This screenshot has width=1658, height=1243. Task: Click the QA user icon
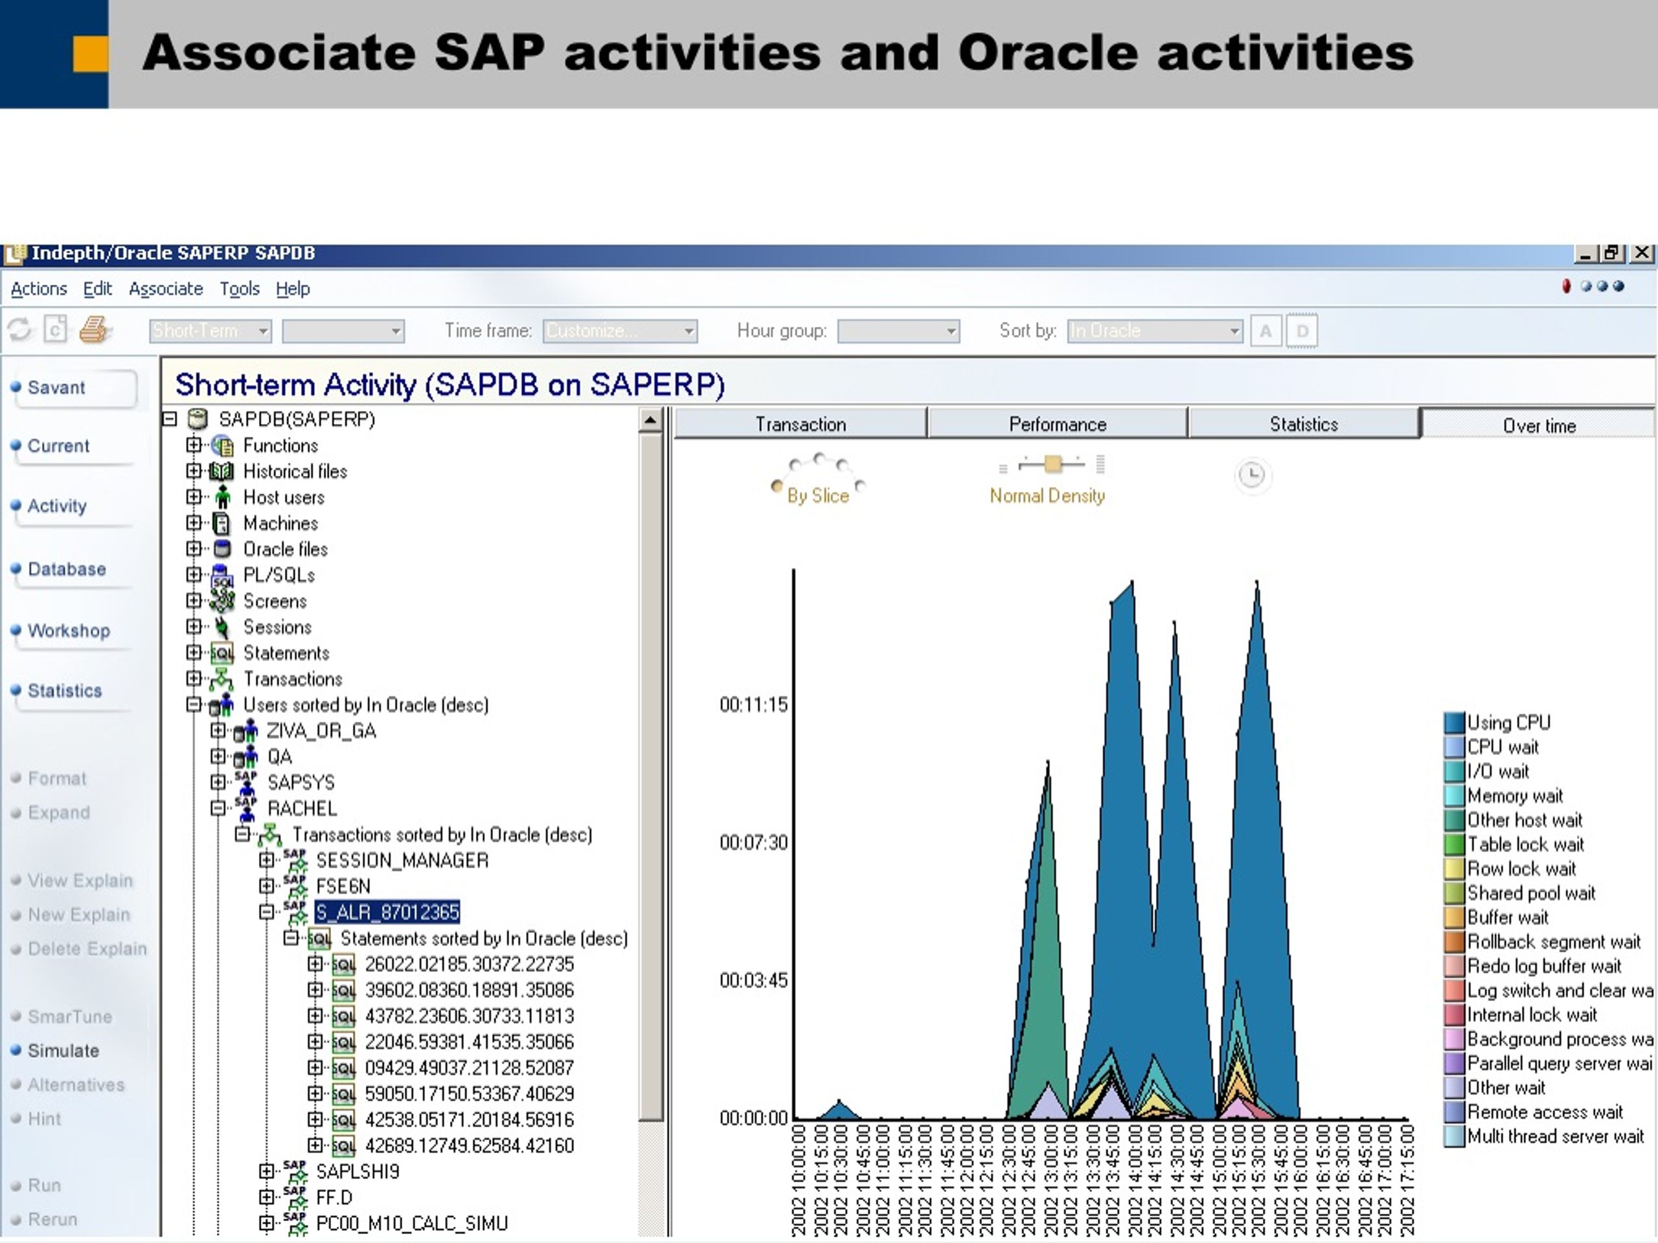246,757
